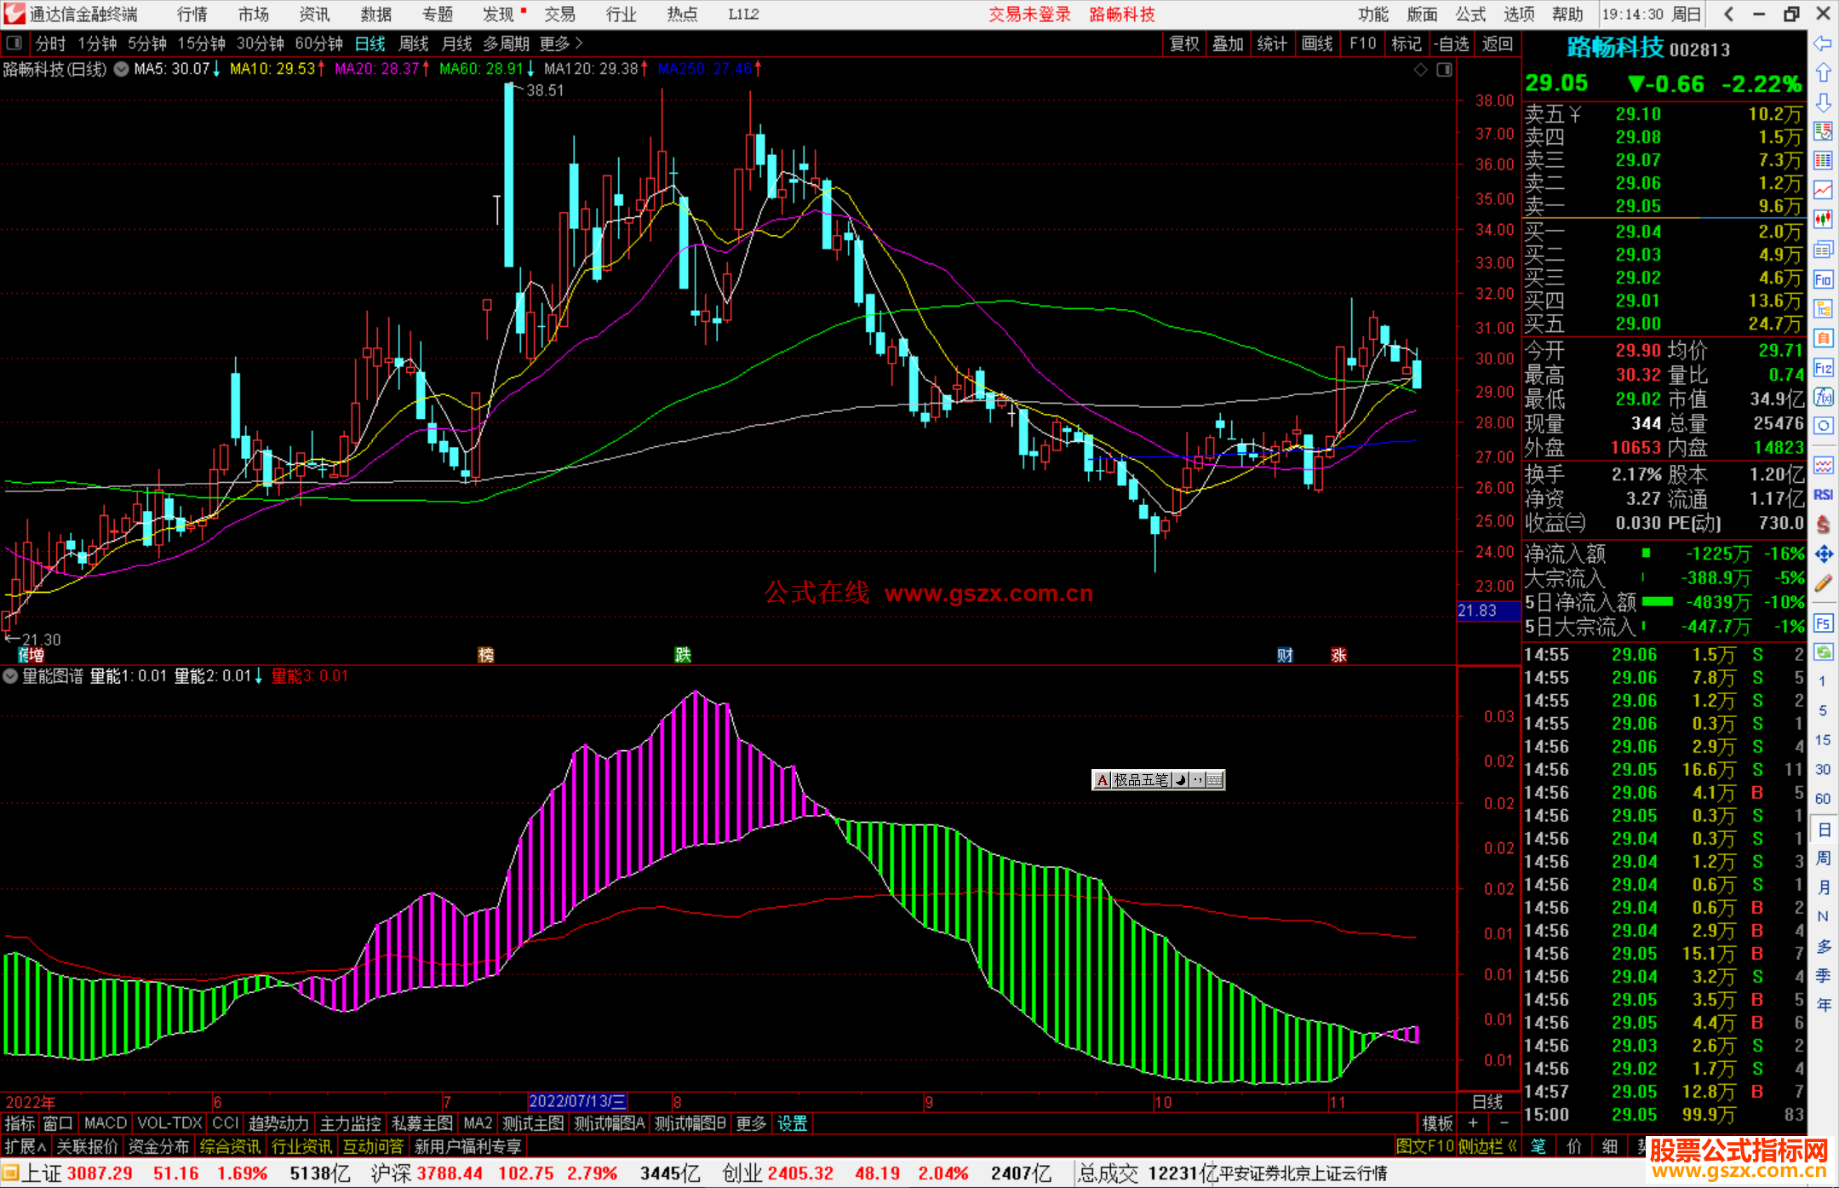Expand the 更多 timeframe options
Viewport: 1839px width, 1188px height.
560,43
